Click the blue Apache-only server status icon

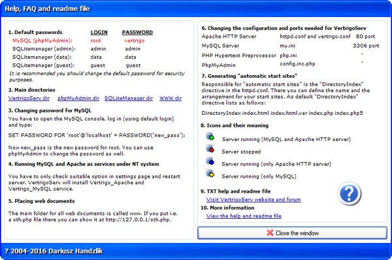pos(210,161)
